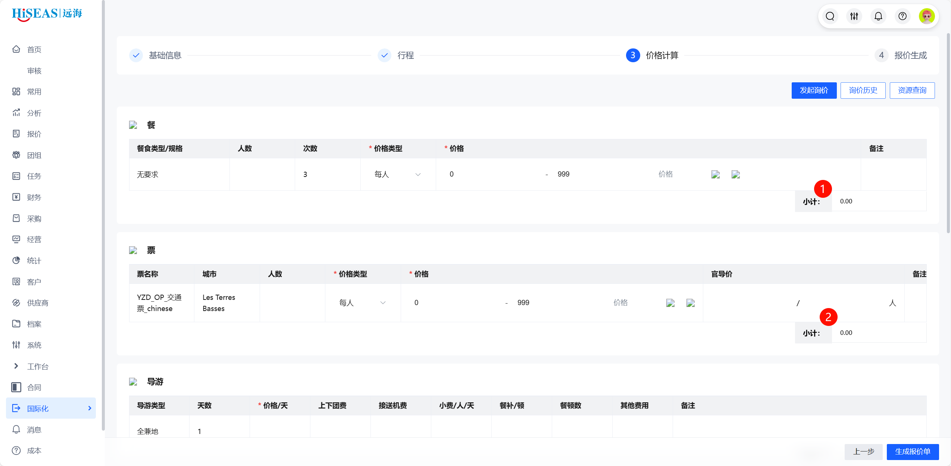Click the panel icon beside 合同
The image size is (951, 466).
tap(16, 387)
